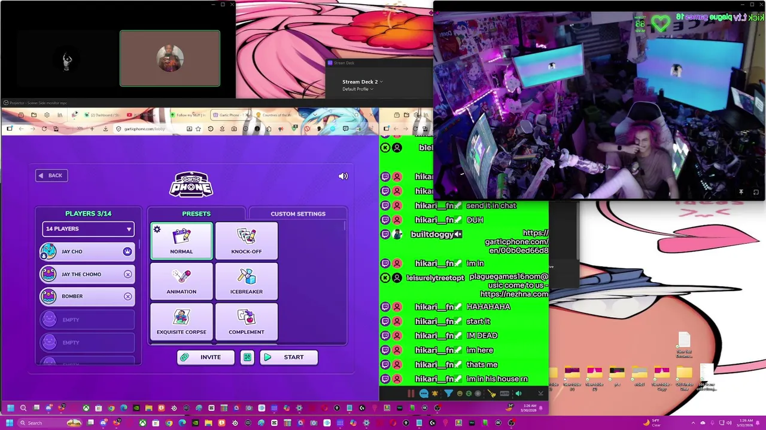Screen dimensions: 766x430
Task: Select the EXQUISITE CORPSE preset
Action: tap(181, 321)
